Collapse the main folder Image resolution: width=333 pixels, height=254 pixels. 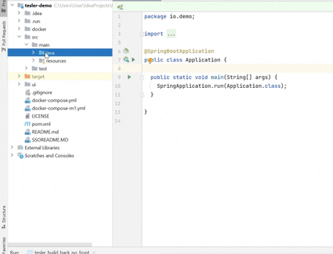tap(26, 44)
